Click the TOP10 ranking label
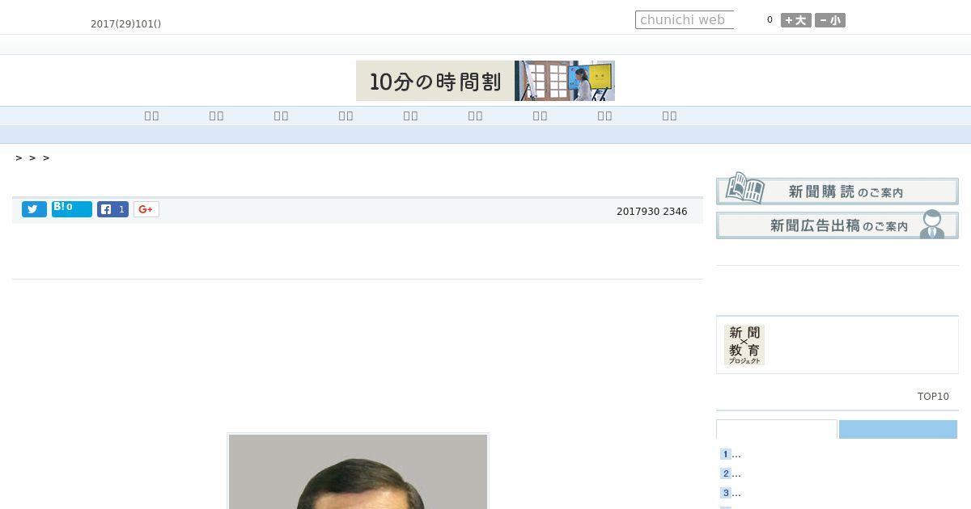971x509 pixels. (933, 397)
